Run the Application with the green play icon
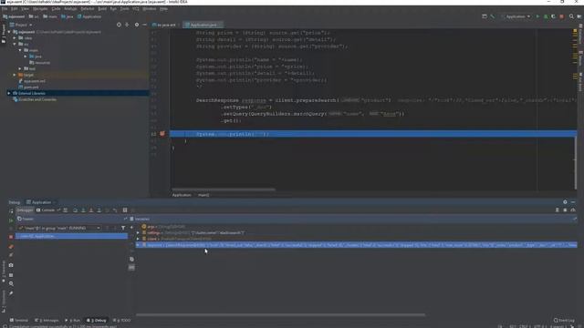 pyautogui.click(x=537, y=16)
